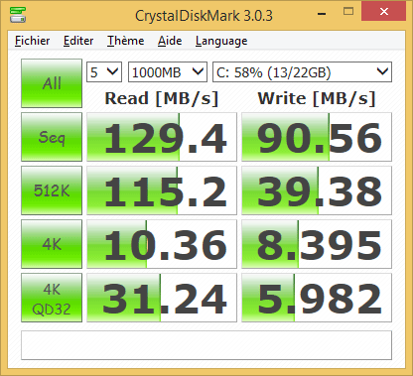Image resolution: width=413 pixels, height=376 pixels.
Task: Open the 1000MB test size dropdown
Action: [168, 71]
